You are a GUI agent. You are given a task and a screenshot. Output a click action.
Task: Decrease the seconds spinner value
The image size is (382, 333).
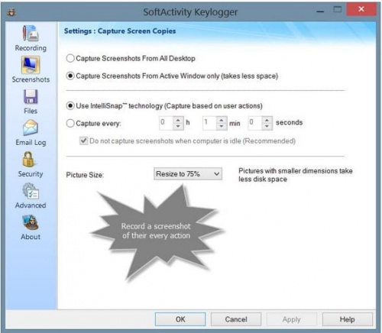tap(267, 126)
